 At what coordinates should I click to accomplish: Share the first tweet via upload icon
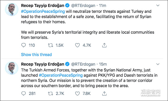[104, 45]
